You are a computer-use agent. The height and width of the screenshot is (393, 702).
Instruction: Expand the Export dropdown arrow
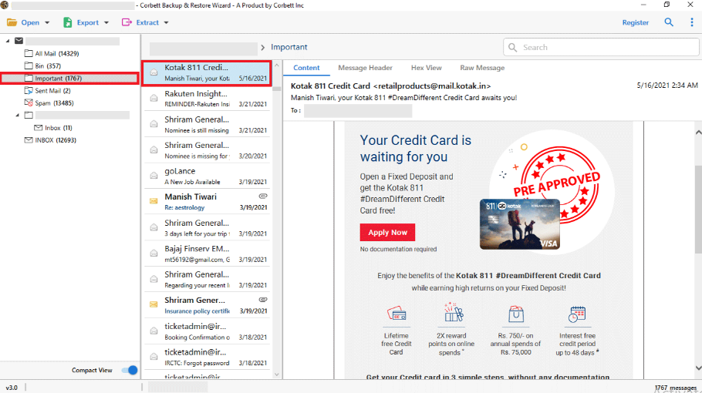106,23
